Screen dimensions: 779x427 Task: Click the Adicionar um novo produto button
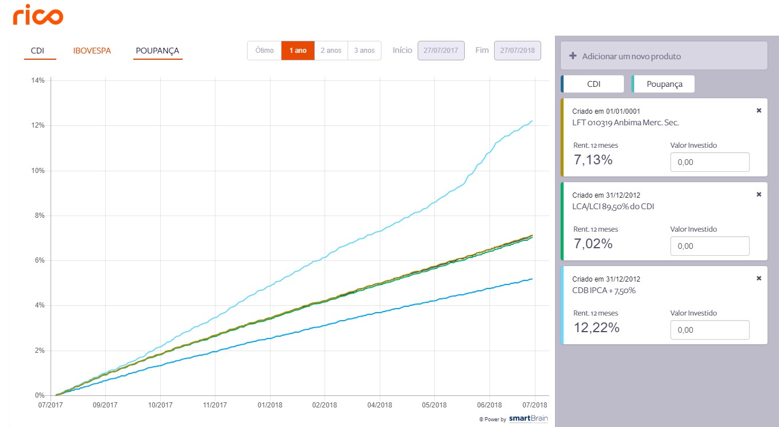click(664, 56)
